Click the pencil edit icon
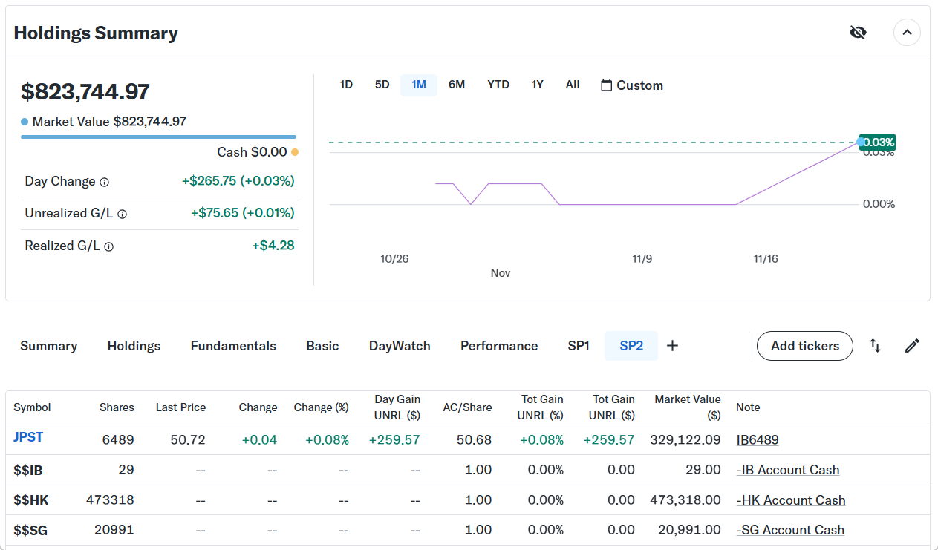This screenshot has height=550, width=938. [912, 346]
